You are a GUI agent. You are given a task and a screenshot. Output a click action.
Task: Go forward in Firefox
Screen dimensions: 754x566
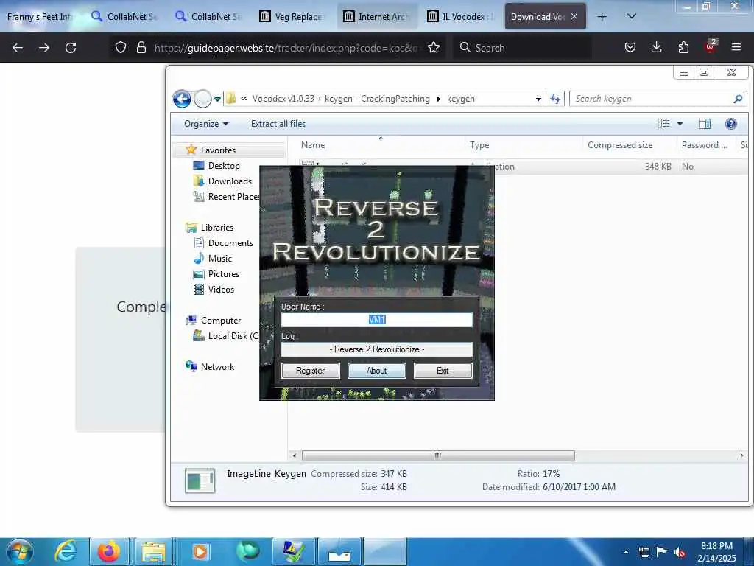click(x=44, y=48)
